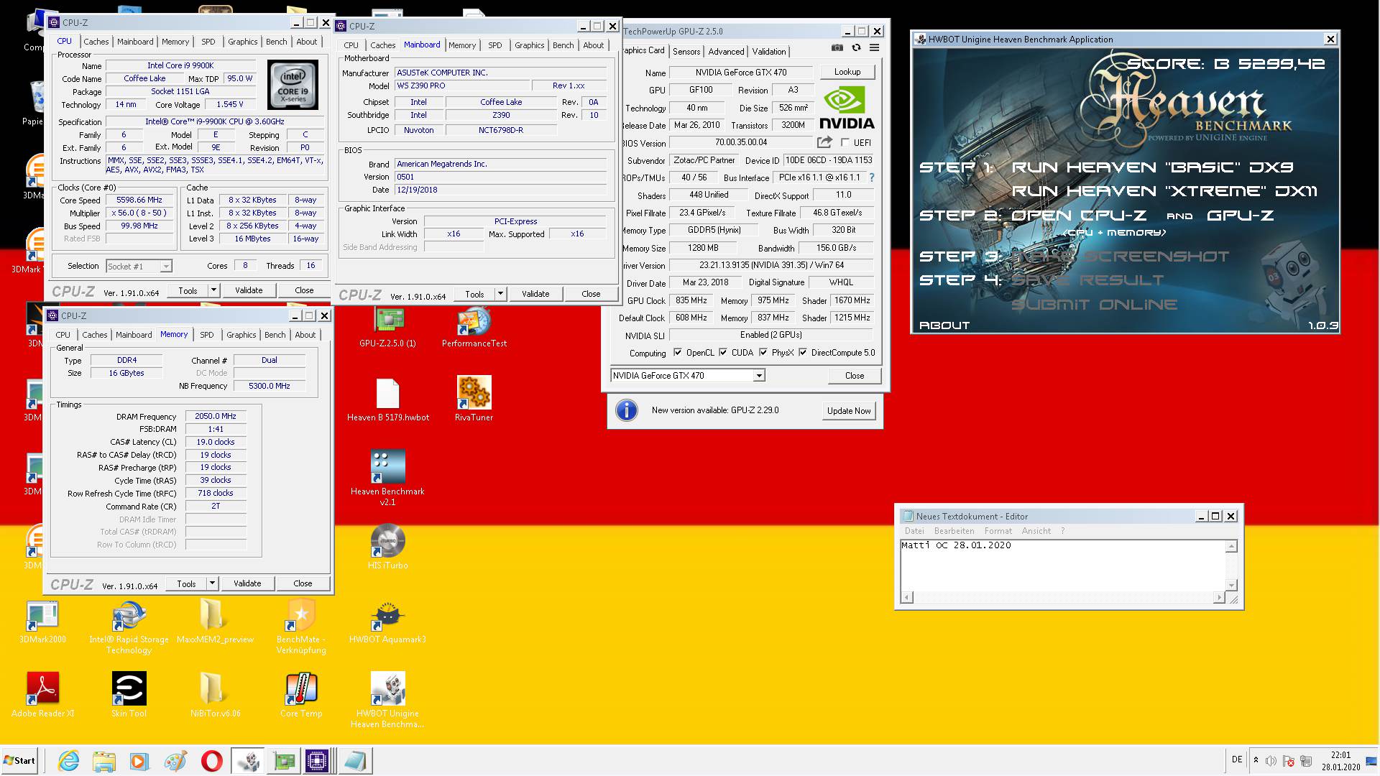This screenshot has width=1380, height=776.
Task: Switch to the Caches tab in CPU-Z CPU window
Action: [96, 42]
